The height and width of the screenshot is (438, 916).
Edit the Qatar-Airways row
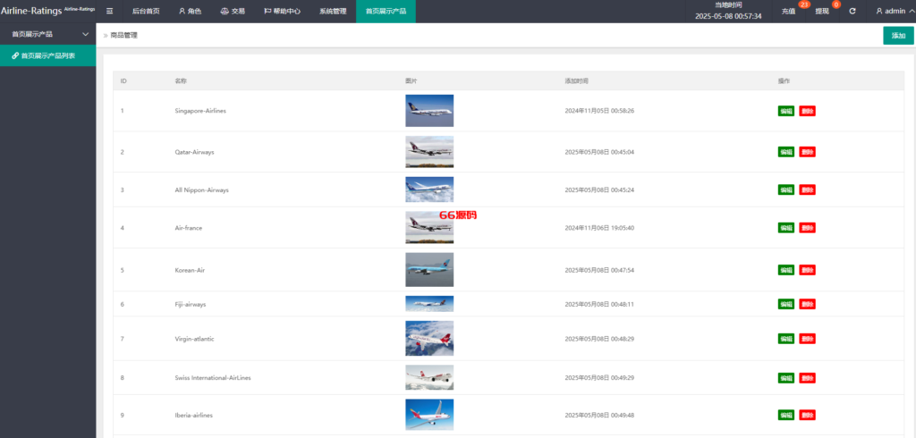click(x=785, y=152)
